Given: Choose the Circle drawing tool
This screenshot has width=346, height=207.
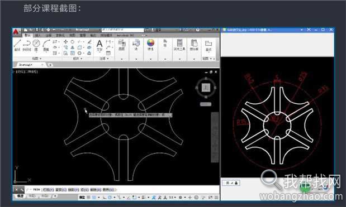Looking at the screenshot, I should click(36, 45).
